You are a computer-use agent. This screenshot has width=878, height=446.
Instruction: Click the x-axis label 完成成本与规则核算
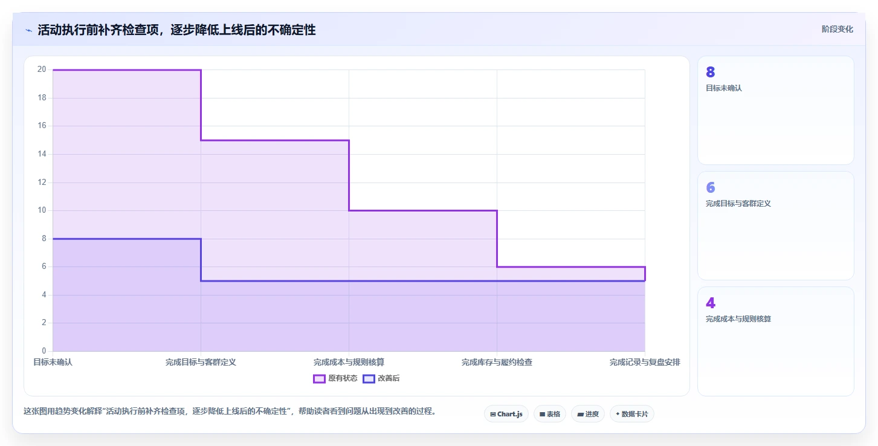tap(349, 362)
